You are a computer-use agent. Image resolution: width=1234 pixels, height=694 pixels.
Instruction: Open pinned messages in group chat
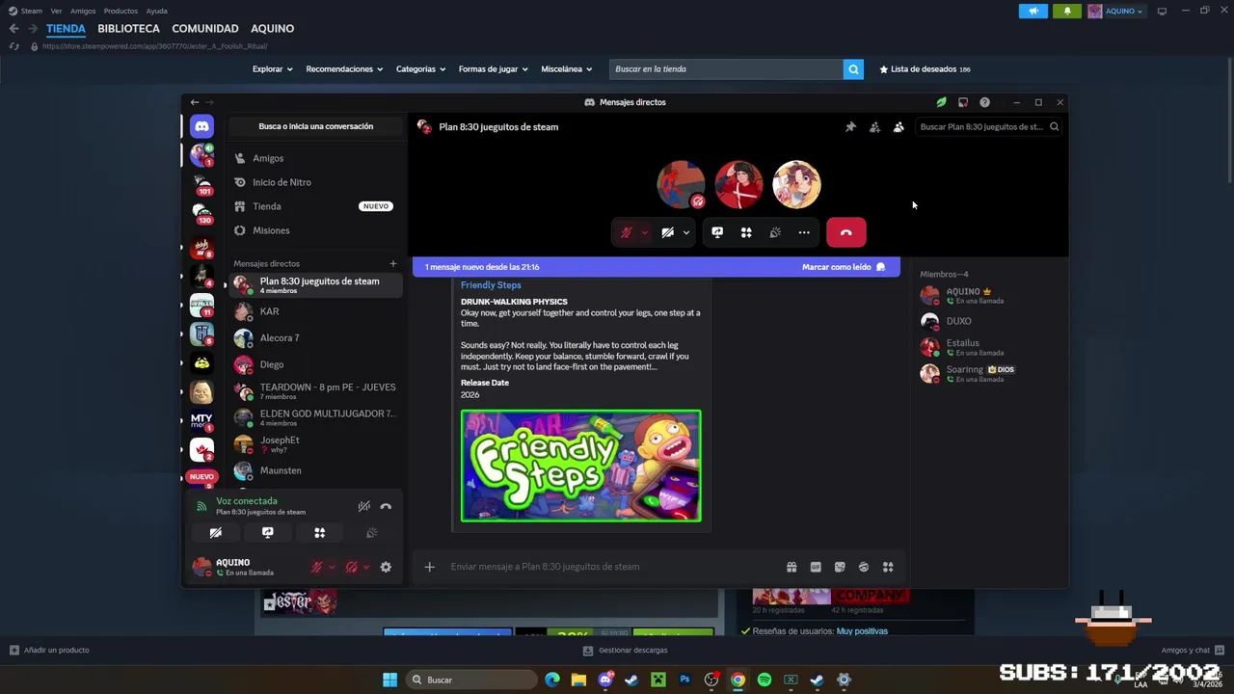[x=850, y=126]
